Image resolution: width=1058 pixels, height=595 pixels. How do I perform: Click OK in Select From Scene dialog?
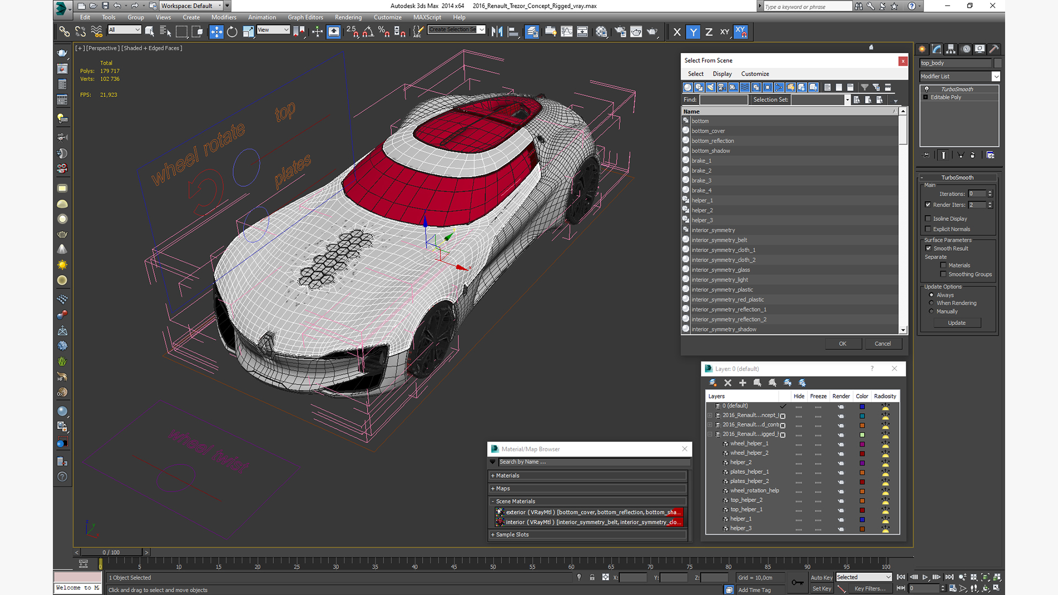843,344
